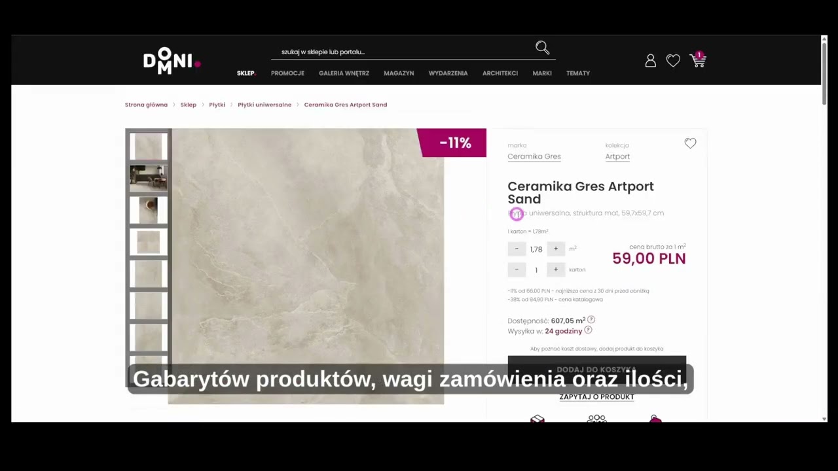
Task: Click the search magnifier icon
Action: [542, 48]
